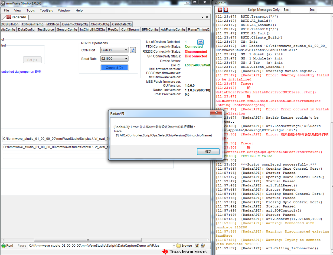
Task: Switch to the RegOp tab
Action: pyautogui.click(x=113, y=30)
